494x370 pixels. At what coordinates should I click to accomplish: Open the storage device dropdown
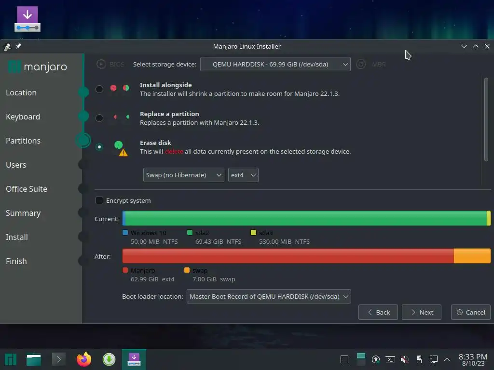(x=275, y=64)
